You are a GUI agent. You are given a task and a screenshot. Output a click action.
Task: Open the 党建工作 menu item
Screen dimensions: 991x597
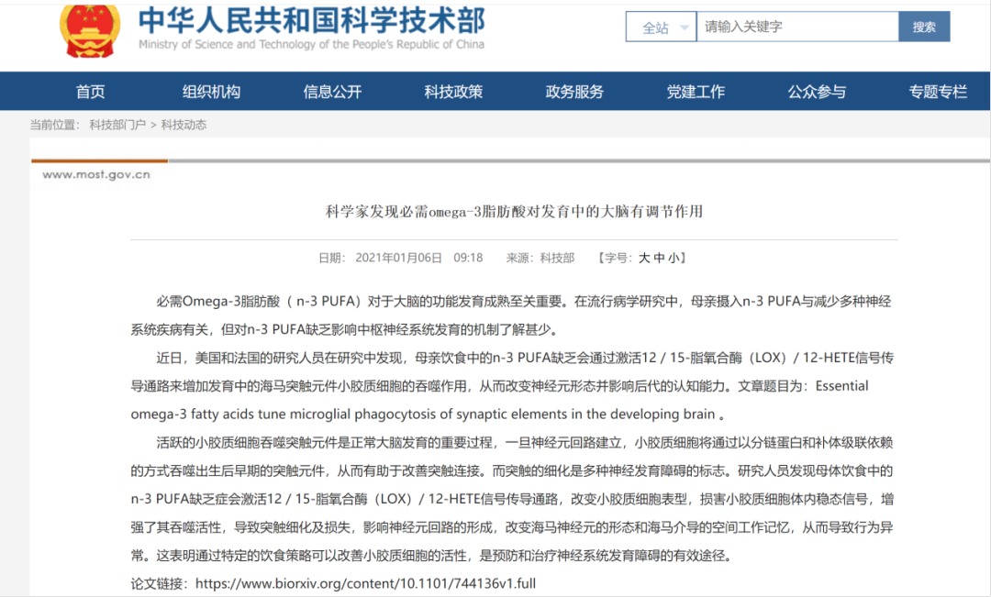[696, 92]
